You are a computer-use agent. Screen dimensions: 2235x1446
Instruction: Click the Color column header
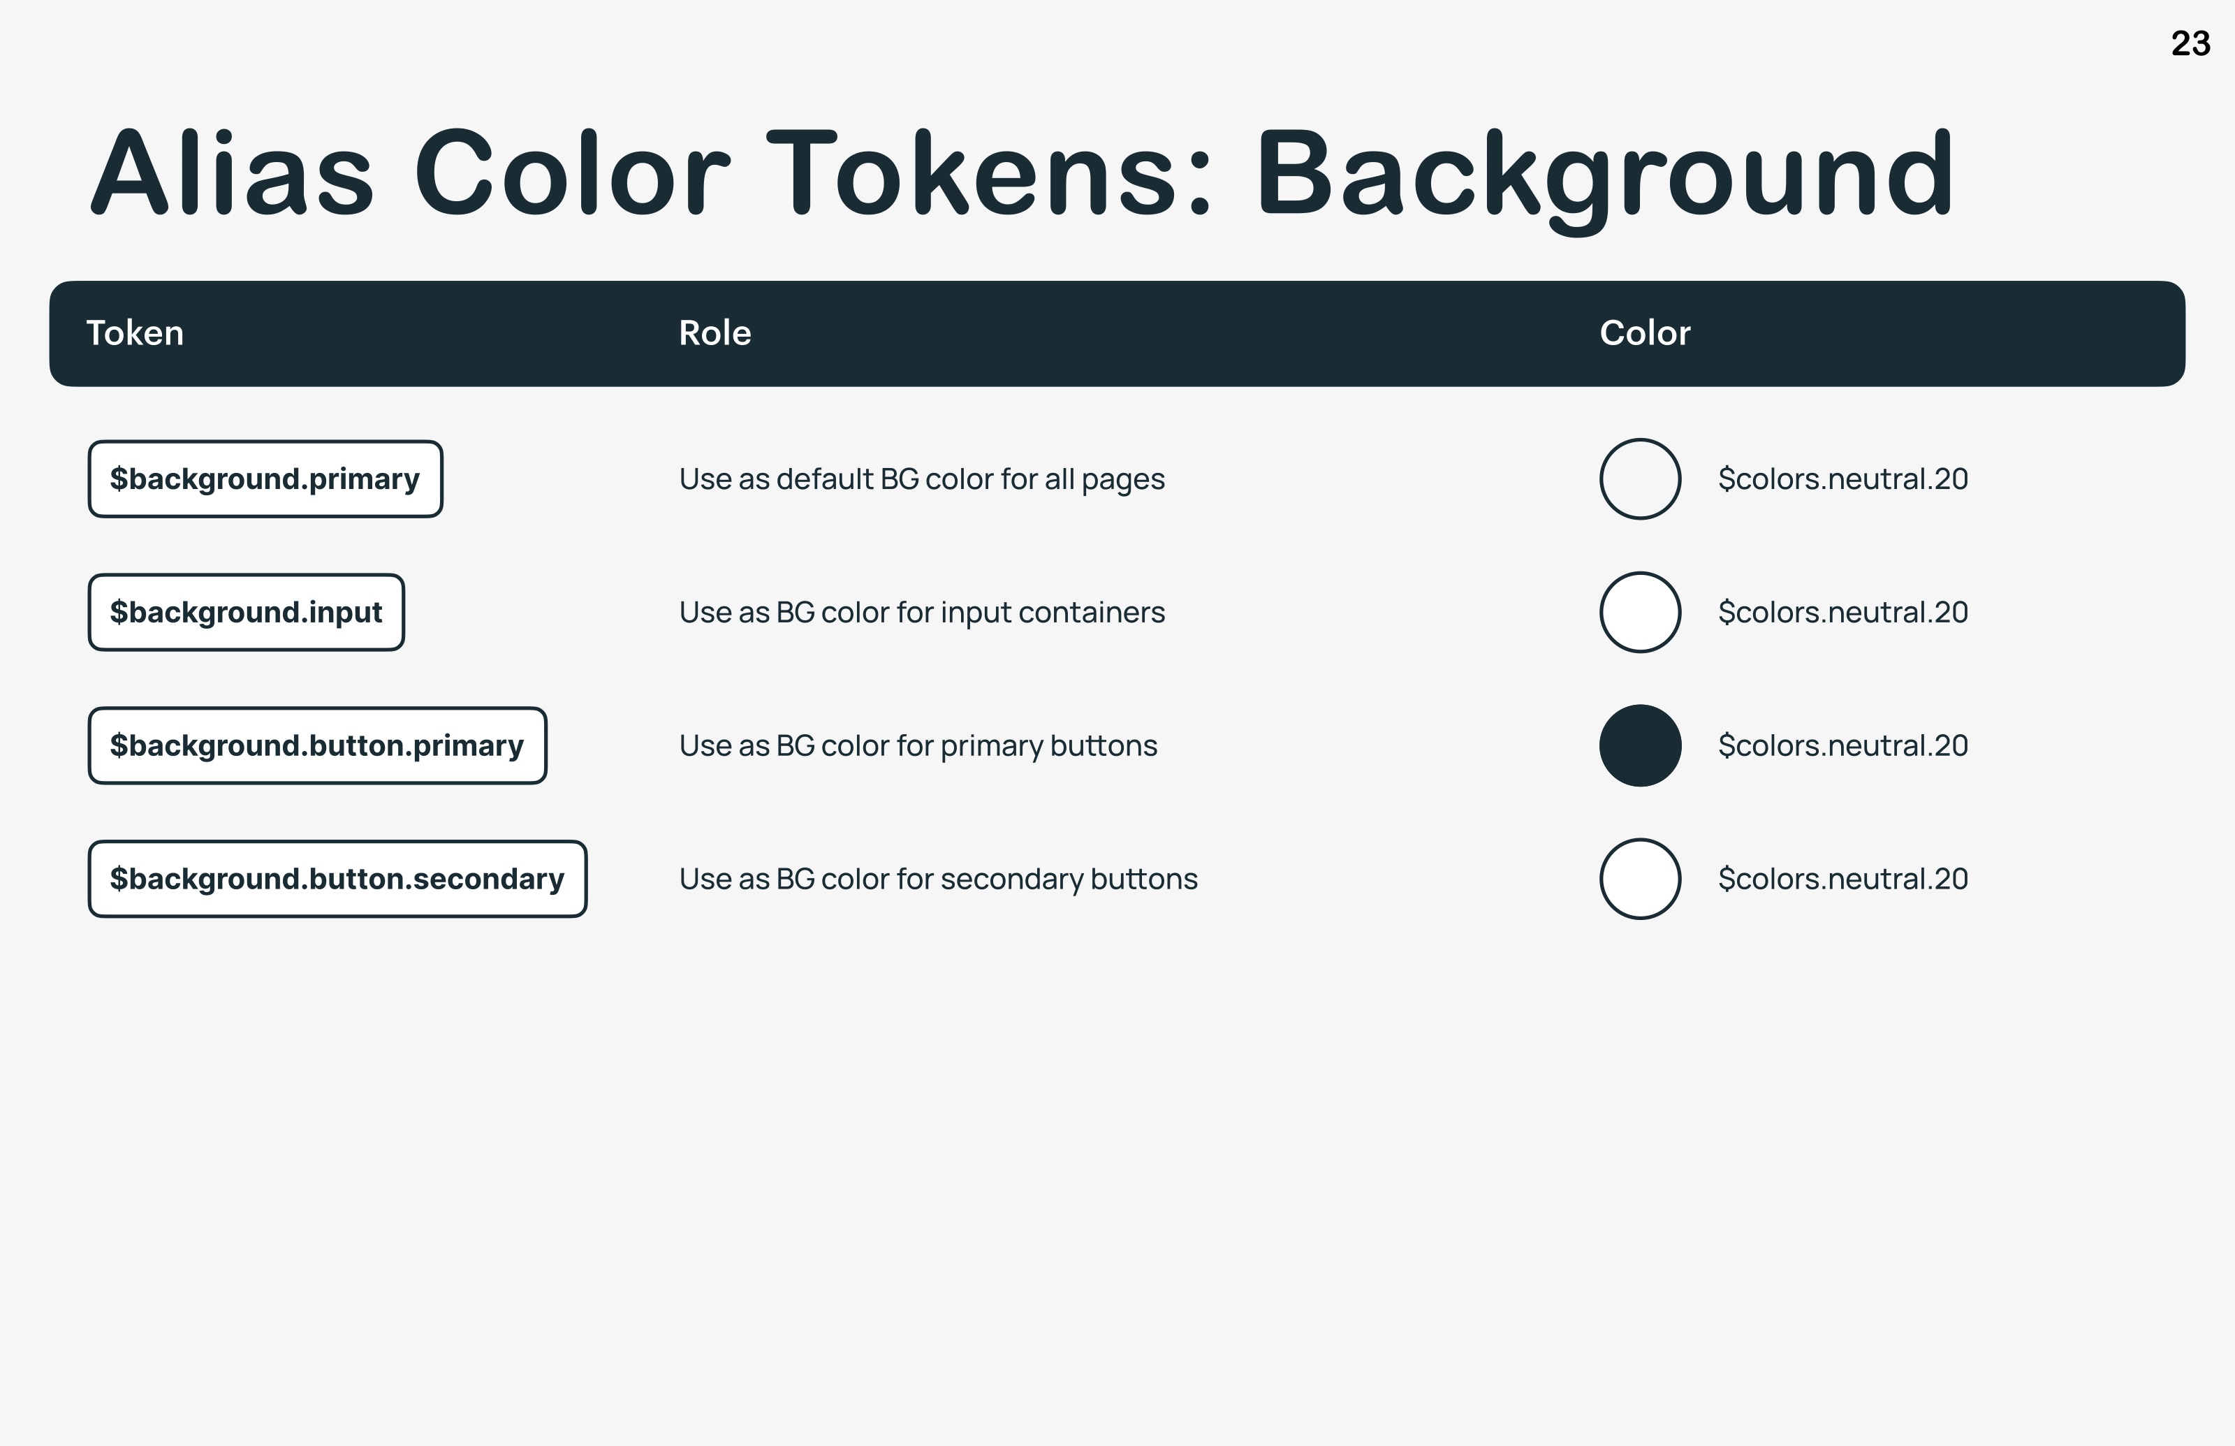[x=1646, y=333]
